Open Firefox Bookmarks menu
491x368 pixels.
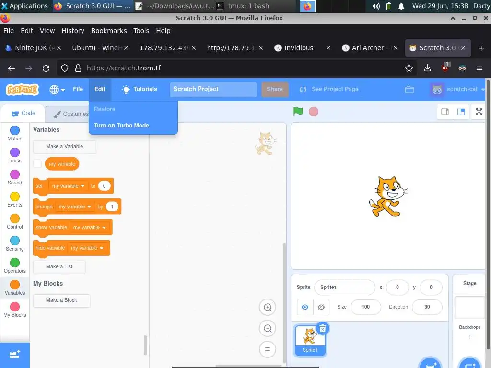click(x=109, y=31)
